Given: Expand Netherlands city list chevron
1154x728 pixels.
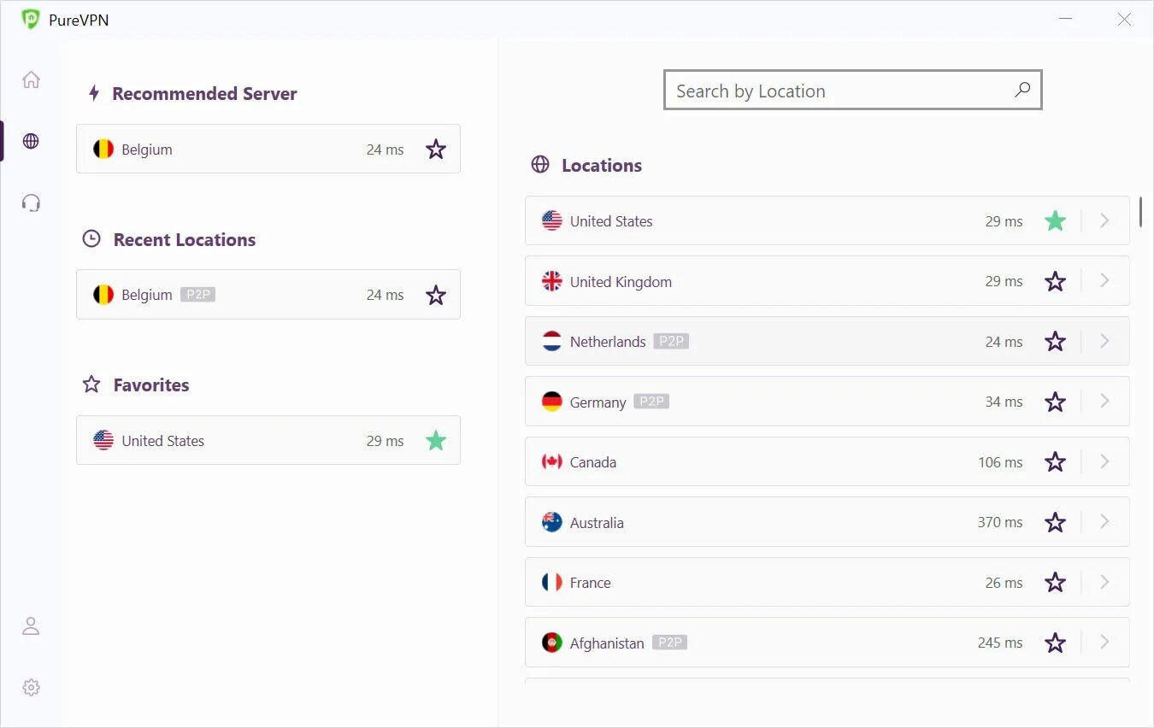Looking at the screenshot, I should click(x=1104, y=341).
